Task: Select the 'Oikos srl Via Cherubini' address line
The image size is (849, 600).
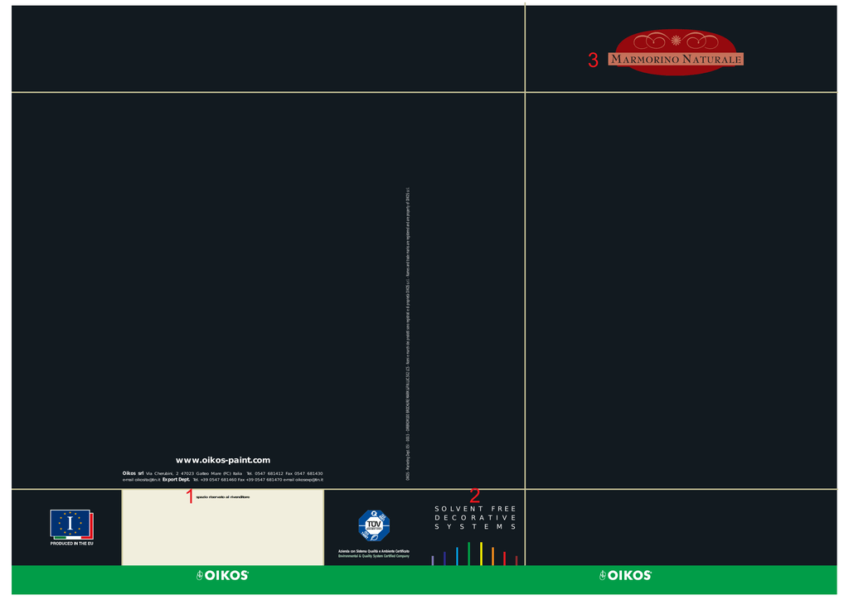Action: [222, 473]
